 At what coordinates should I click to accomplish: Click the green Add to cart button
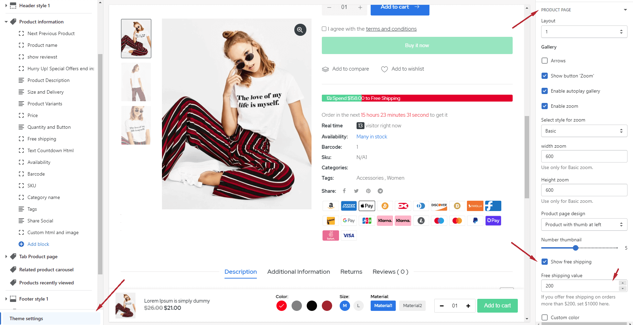pyautogui.click(x=497, y=306)
